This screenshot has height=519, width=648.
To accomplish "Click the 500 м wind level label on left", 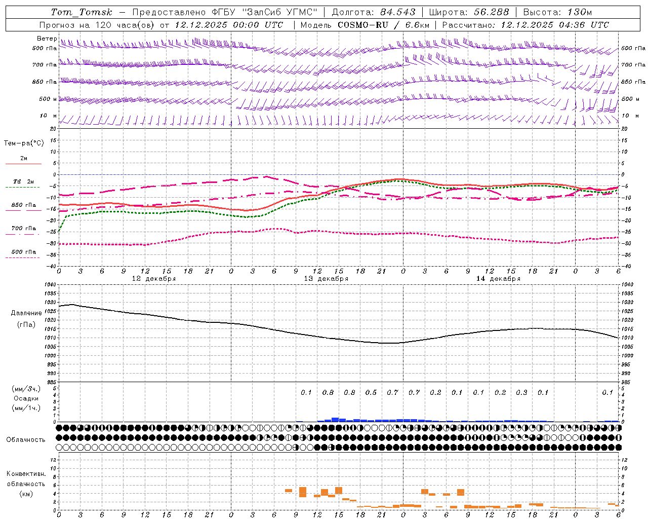I will tap(48, 99).
